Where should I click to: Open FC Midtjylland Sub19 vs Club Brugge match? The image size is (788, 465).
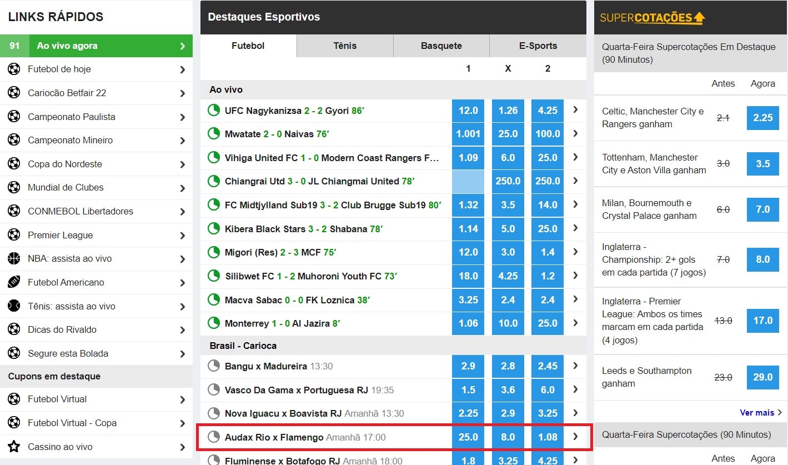[333, 205]
